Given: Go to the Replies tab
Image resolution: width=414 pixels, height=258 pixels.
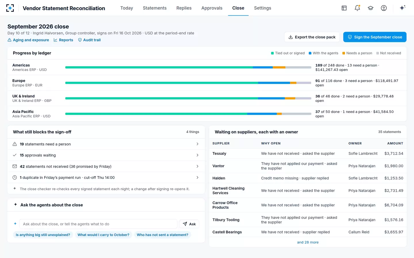Looking at the screenshot, I should click(184, 8).
